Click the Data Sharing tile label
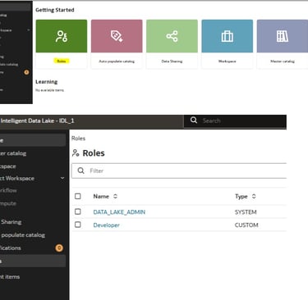308x300 pixels. [x=172, y=61]
